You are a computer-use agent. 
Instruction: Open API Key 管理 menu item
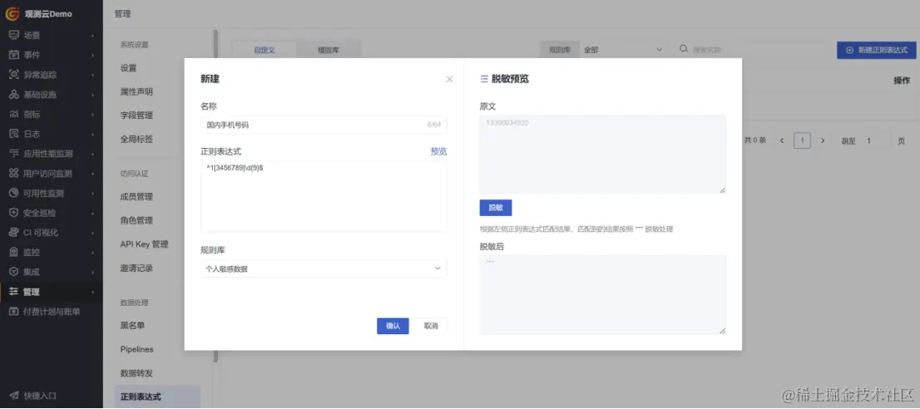click(x=145, y=244)
